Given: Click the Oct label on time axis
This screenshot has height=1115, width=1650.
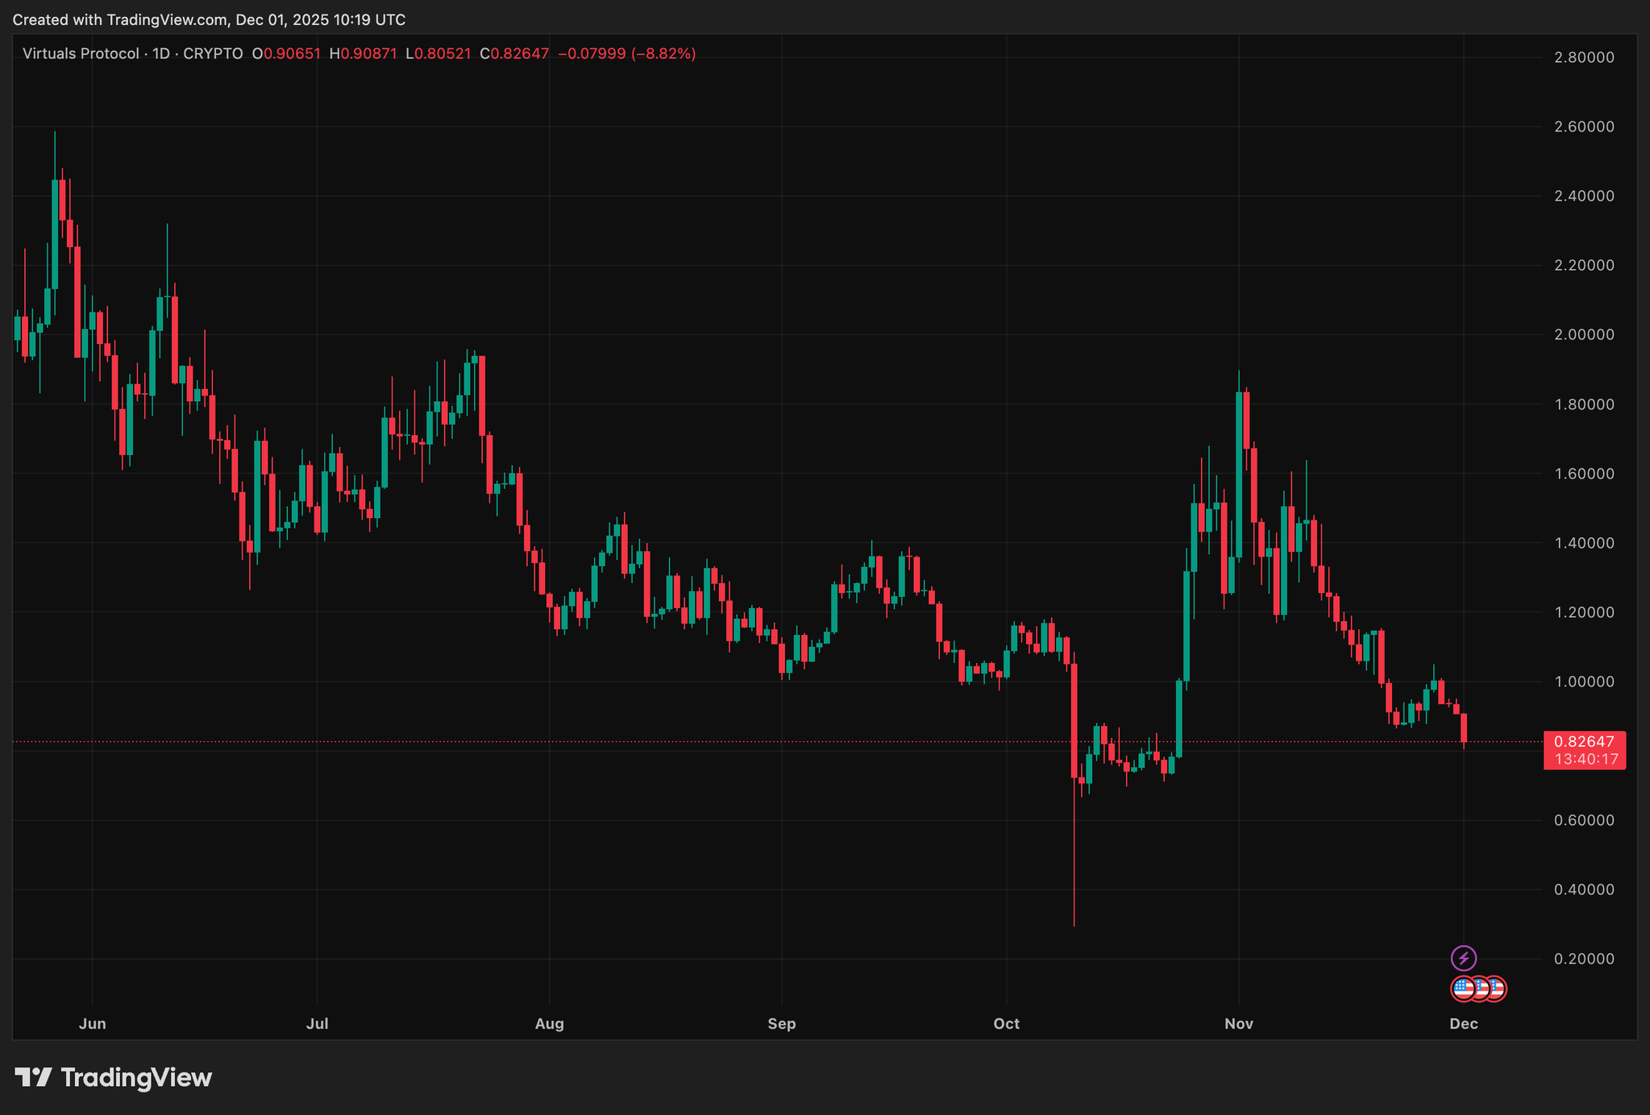Looking at the screenshot, I should coord(1006,1024).
